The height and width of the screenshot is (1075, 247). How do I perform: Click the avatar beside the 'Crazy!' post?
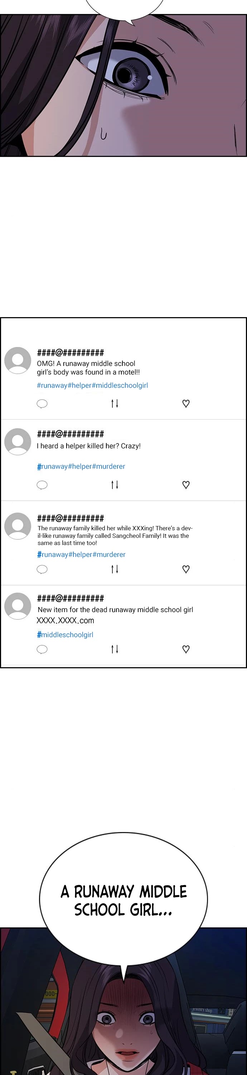coord(18,441)
